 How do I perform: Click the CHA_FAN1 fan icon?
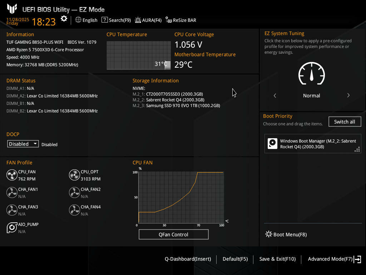12,193
